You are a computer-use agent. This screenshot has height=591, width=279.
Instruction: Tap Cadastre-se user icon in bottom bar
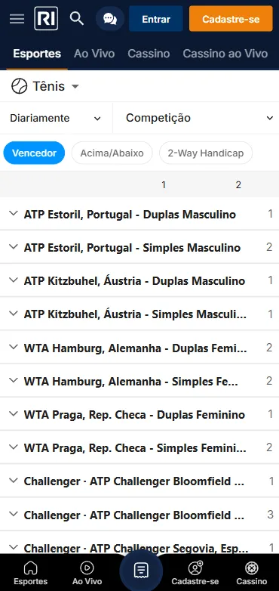(195, 573)
